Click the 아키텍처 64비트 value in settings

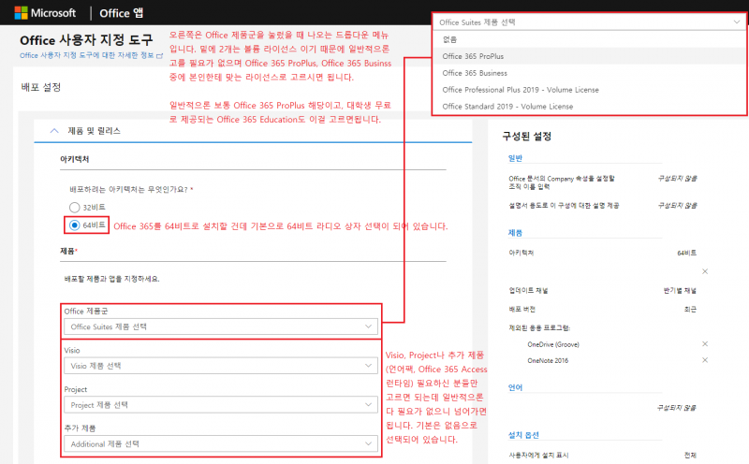tap(686, 253)
